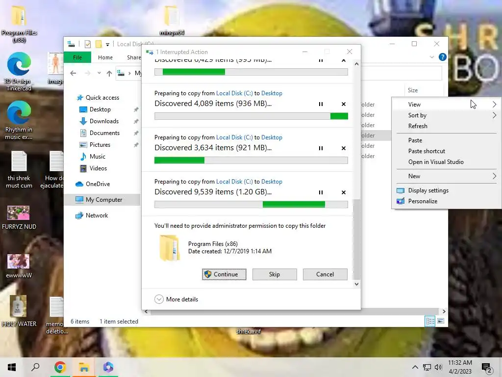Click progress bar of 3,634 items copy
The width and height of the screenshot is (502, 377).
pos(251,161)
